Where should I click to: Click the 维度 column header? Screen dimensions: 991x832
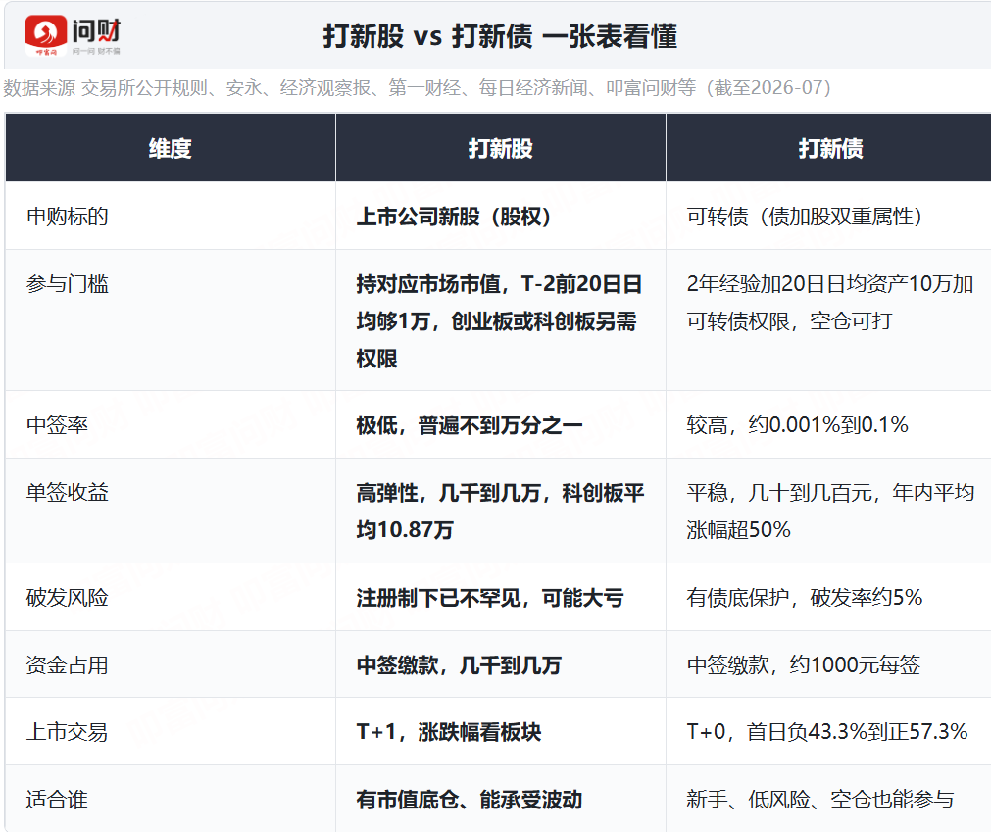click(170, 148)
